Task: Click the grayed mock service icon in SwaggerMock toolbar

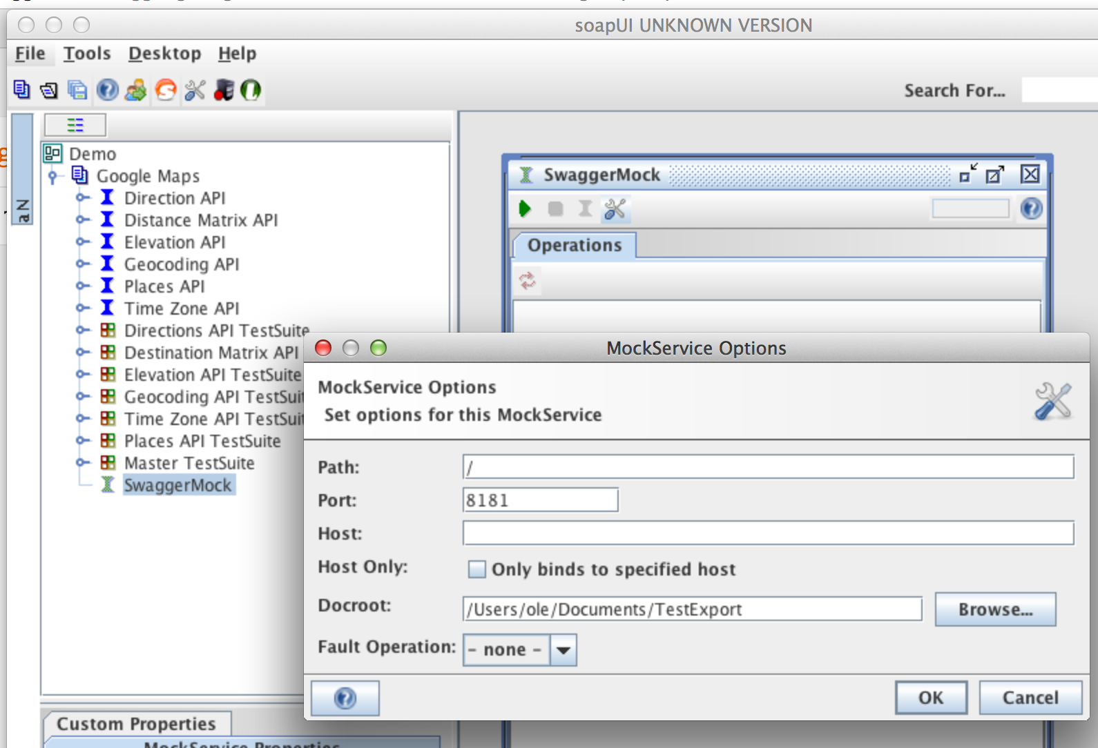Action: coord(585,208)
